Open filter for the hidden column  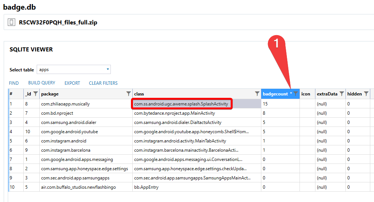(366, 94)
